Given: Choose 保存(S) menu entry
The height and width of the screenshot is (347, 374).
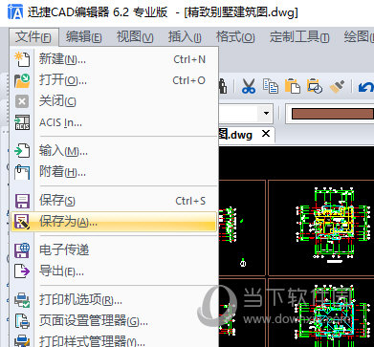Looking at the screenshot, I should [114, 201].
